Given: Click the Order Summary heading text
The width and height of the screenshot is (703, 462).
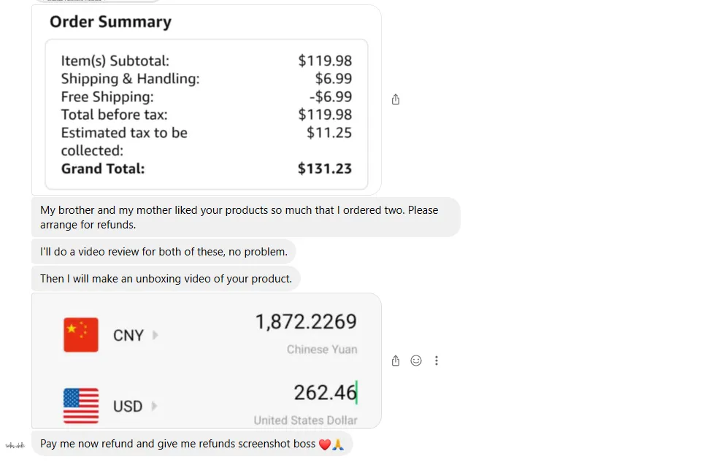Looking at the screenshot, I should pyautogui.click(x=110, y=22).
